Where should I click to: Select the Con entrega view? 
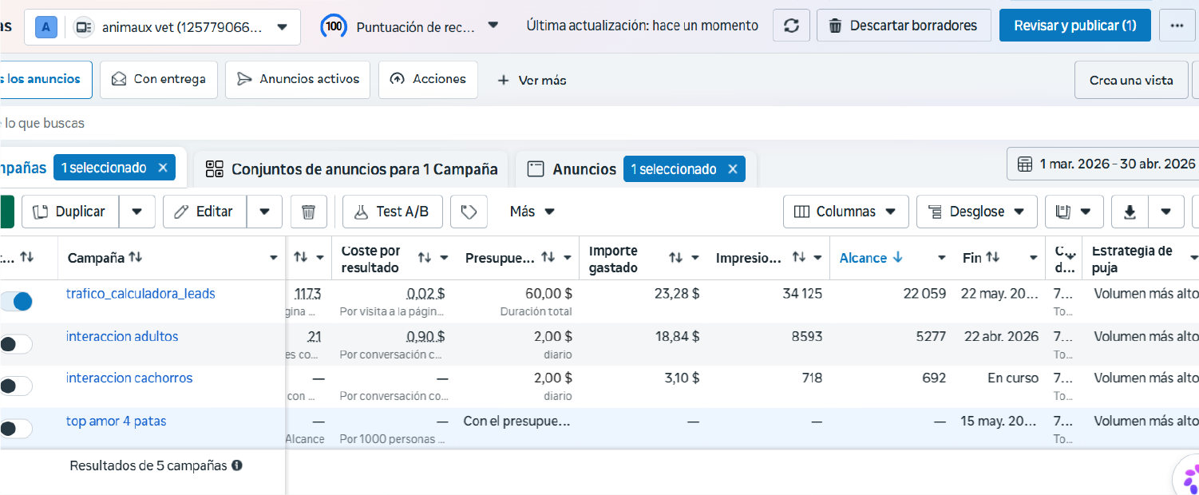point(159,80)
